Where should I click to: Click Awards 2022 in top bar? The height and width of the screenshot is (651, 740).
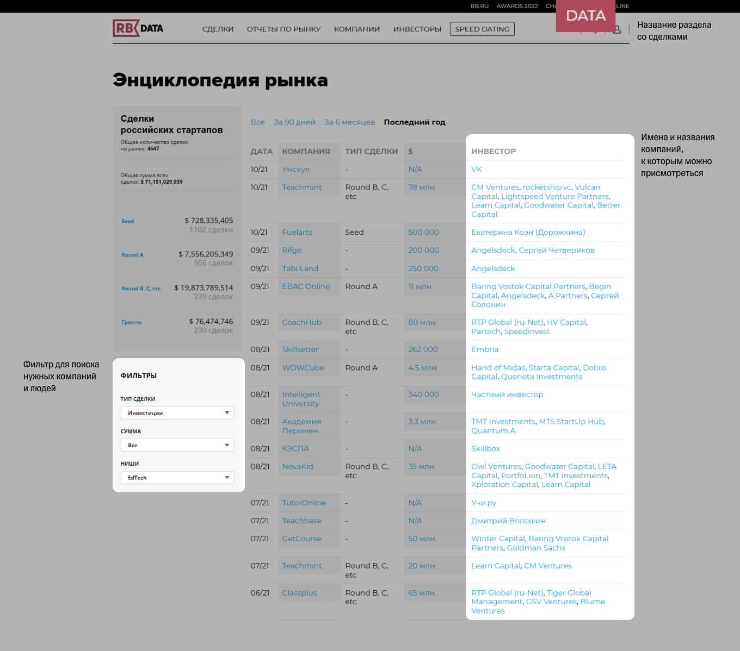pyautogui.click(x=517, y=6)
